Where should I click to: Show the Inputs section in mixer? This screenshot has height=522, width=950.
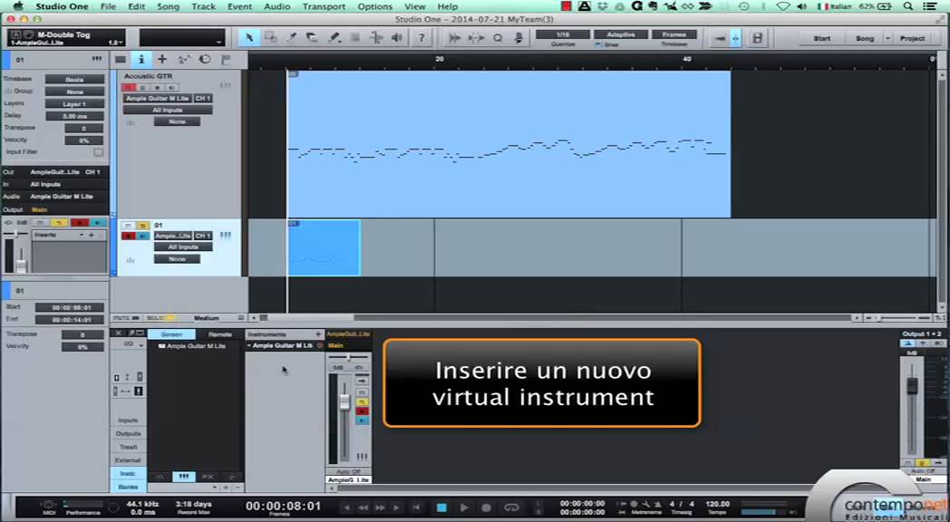click(128, 420)
